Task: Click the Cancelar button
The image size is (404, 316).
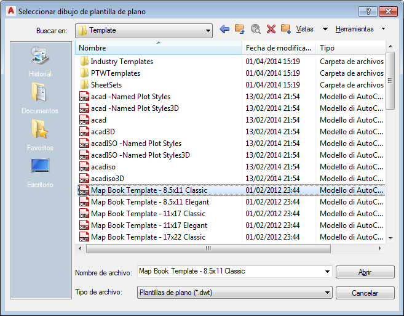Action: click(365, 293)
